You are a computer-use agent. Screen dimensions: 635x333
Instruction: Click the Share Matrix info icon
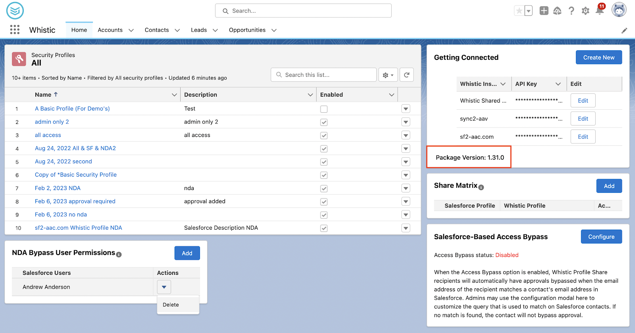click(481, 187)
